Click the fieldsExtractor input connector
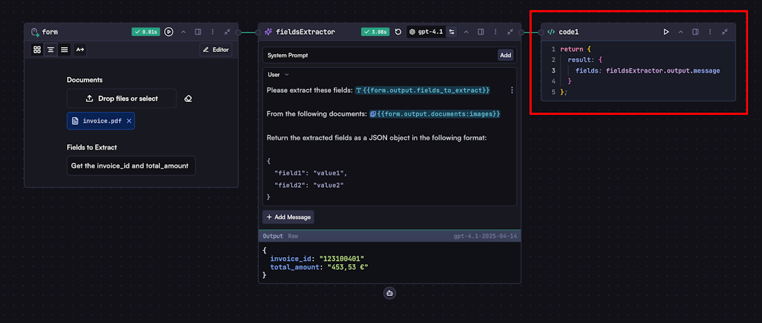Image resolution: width=762 pixels, height=323 pixels. (258, 33)
